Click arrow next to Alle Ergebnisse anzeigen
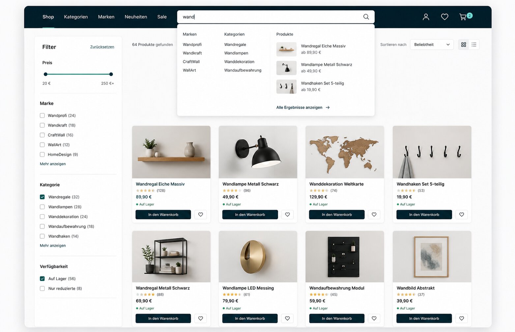 coord(328,108)
